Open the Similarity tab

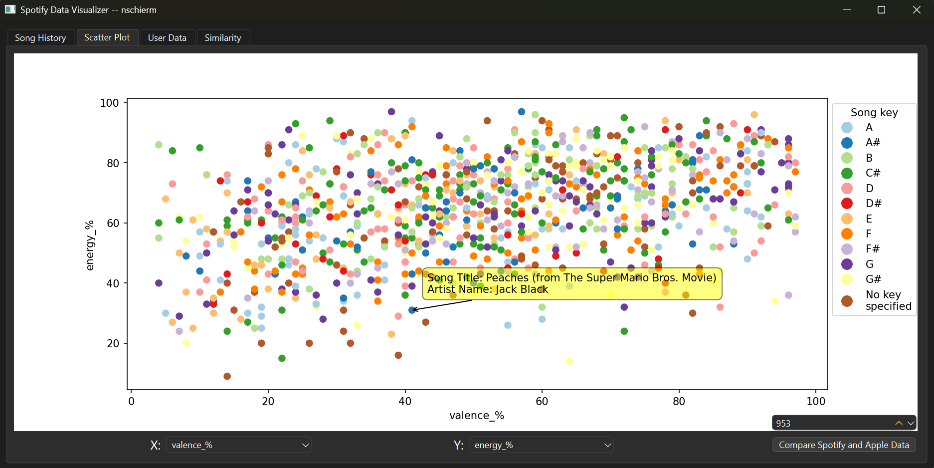point(223,38)
